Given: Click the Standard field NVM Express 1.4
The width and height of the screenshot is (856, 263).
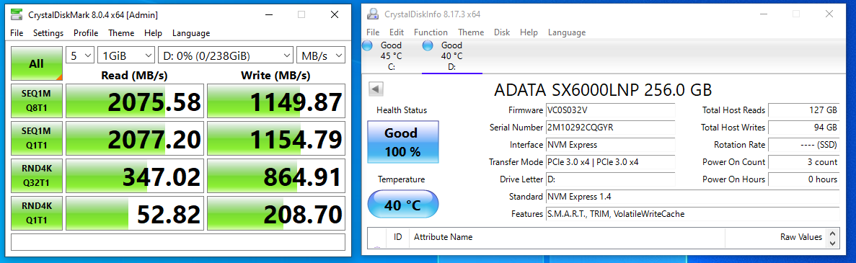Looking at the screenshot, I should click(x=692, y=197).
